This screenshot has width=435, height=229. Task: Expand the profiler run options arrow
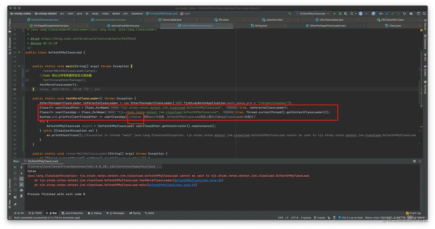[356, 14]
